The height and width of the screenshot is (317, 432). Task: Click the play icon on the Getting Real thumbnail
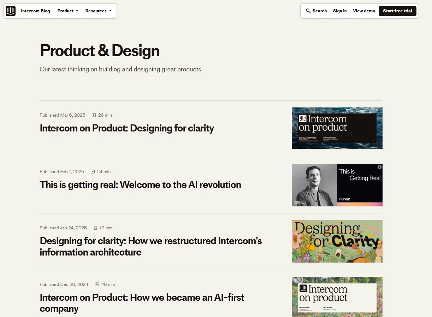click(x=379, y=168)
